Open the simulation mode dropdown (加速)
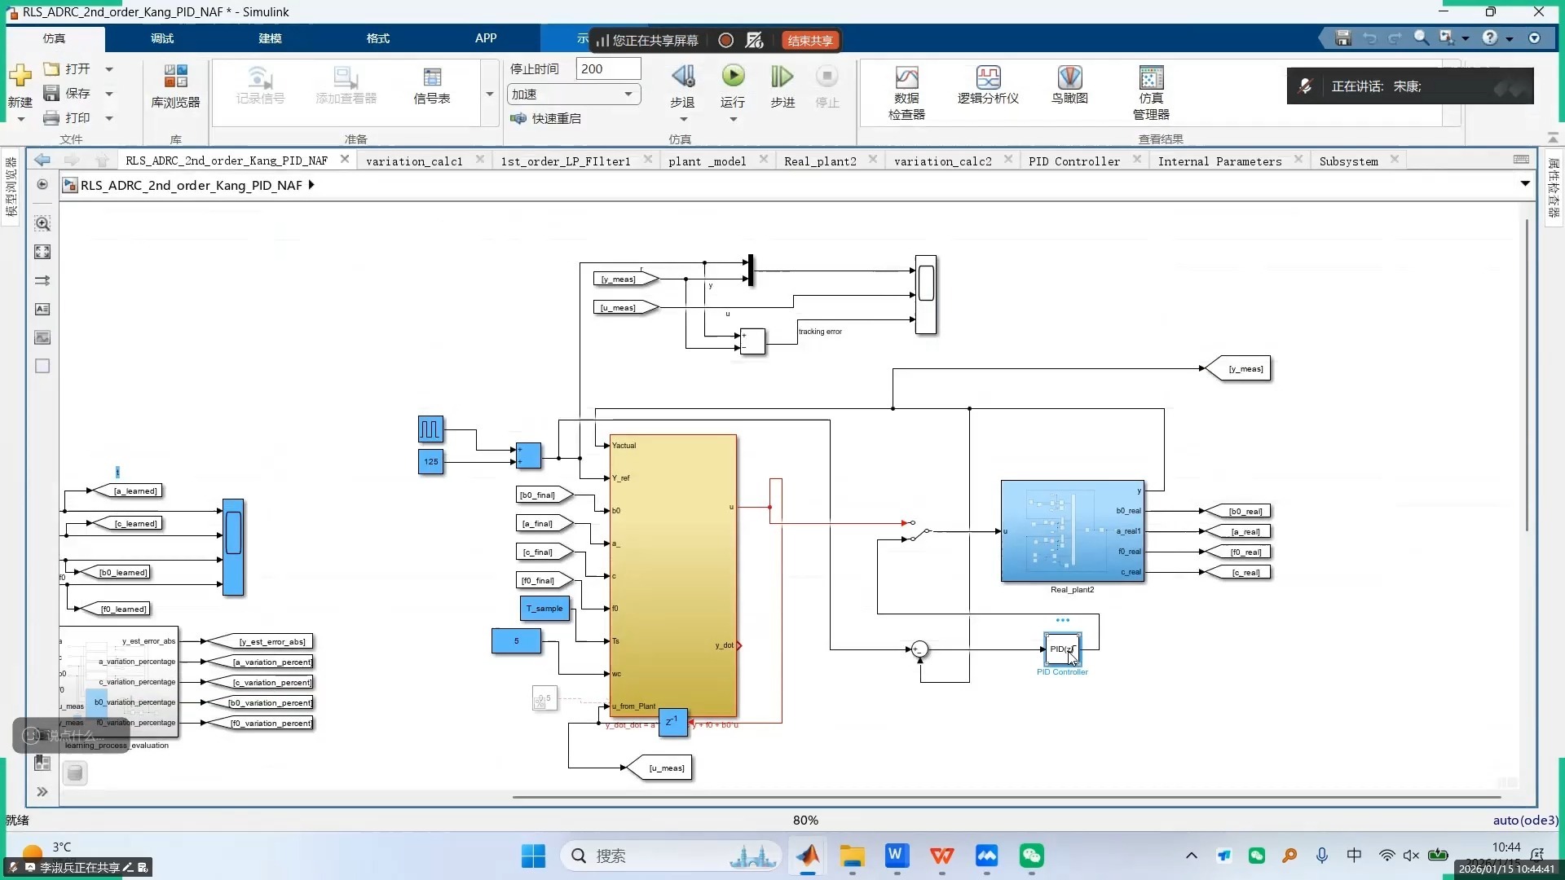The width and height of the screenshot is (1565, 880). click(573, 95)
